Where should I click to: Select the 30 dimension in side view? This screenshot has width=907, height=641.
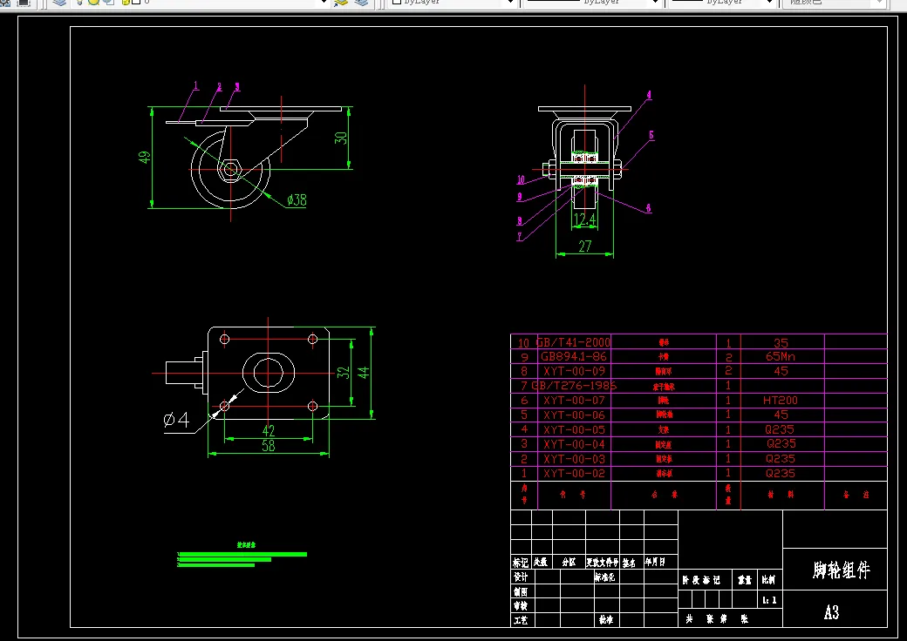(341, 138)
